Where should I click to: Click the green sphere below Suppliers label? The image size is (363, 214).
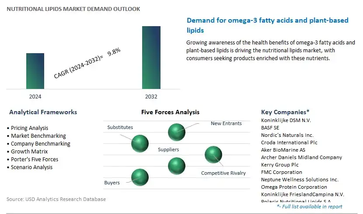point(177,166)
